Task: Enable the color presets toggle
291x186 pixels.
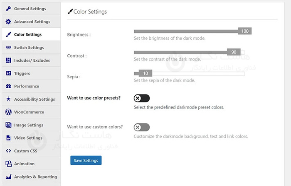Action: [x=141, y=98]
